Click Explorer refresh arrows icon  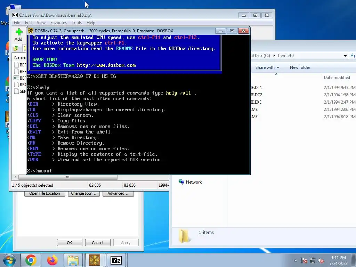(x=353, y=55)
